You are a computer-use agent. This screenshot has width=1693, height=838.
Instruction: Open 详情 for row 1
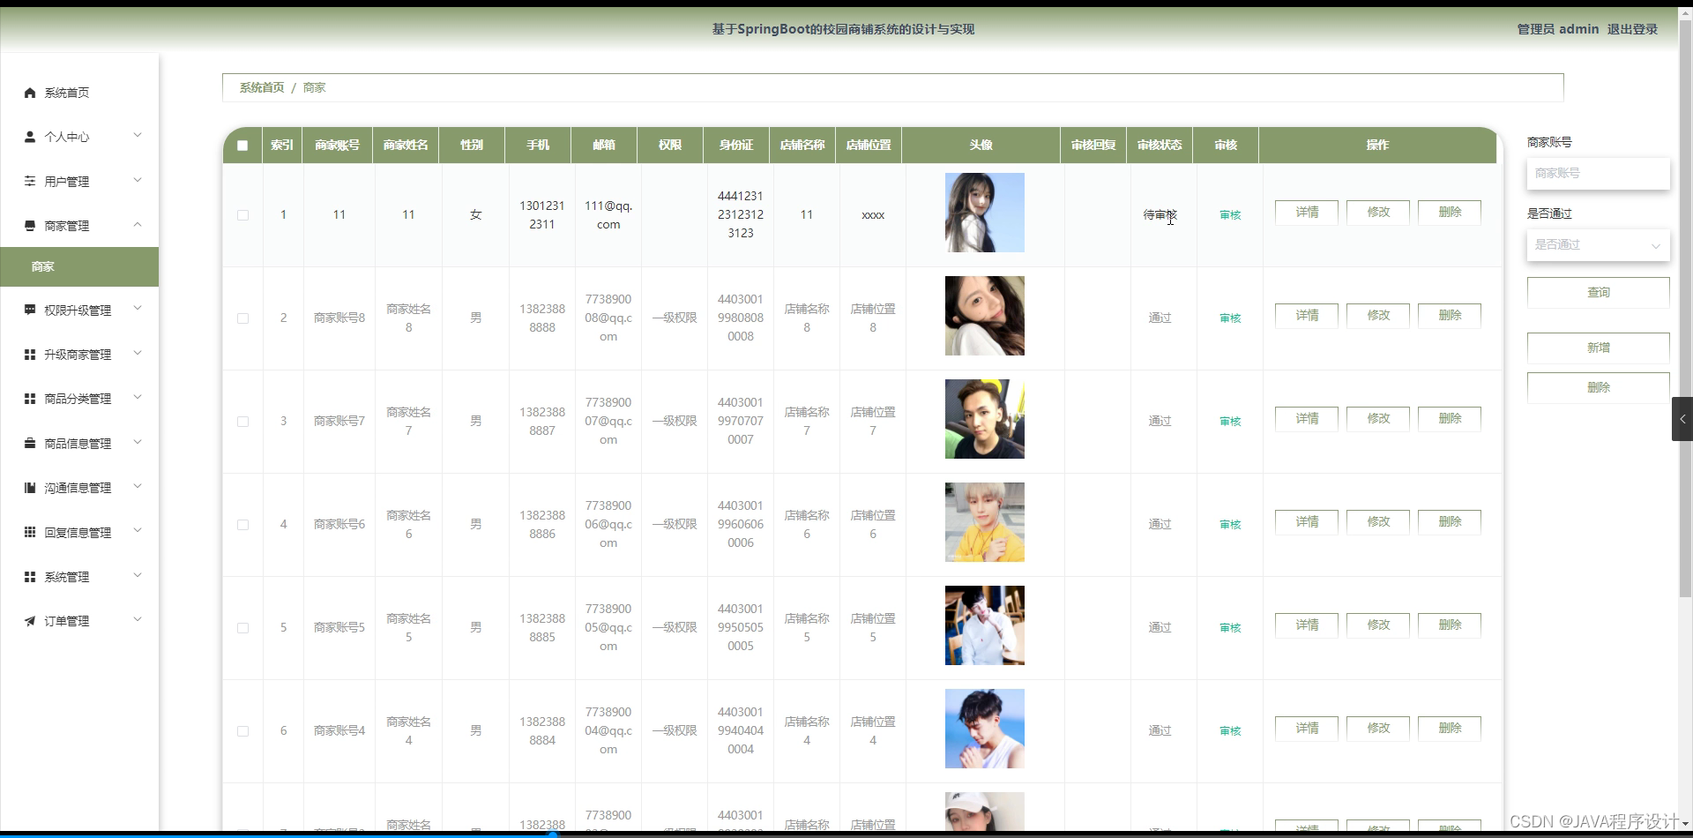click(x=1307, y=213)
